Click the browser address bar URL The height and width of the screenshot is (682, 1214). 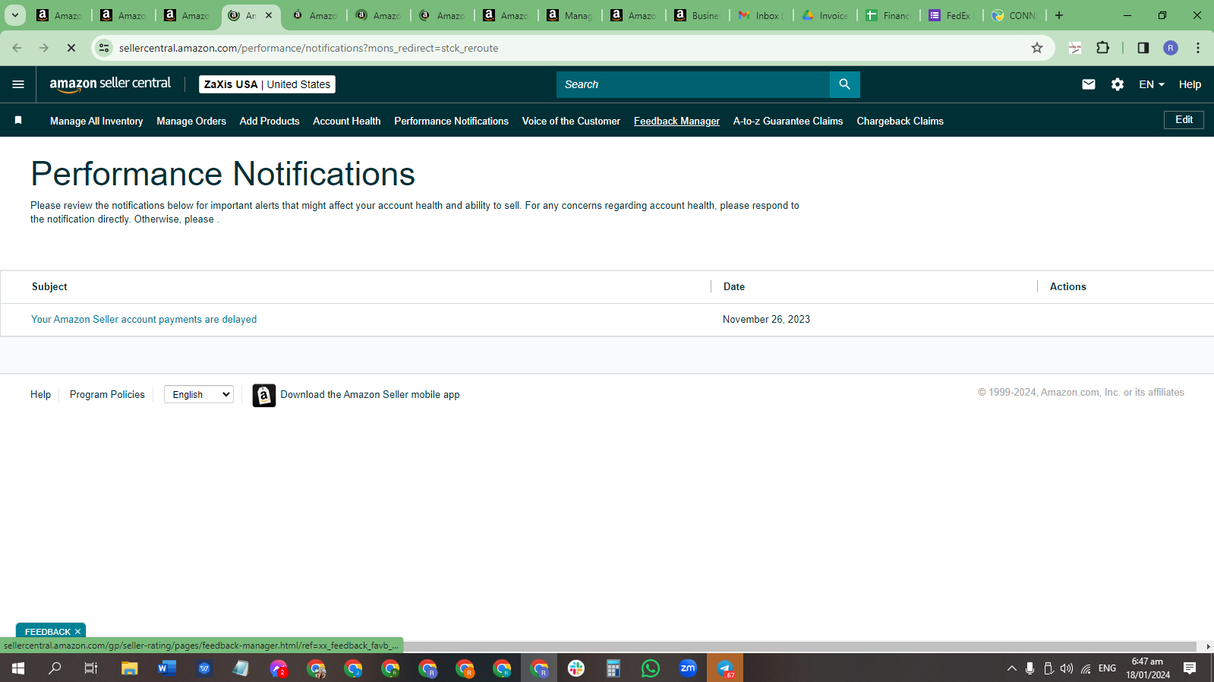pos(308,48)
